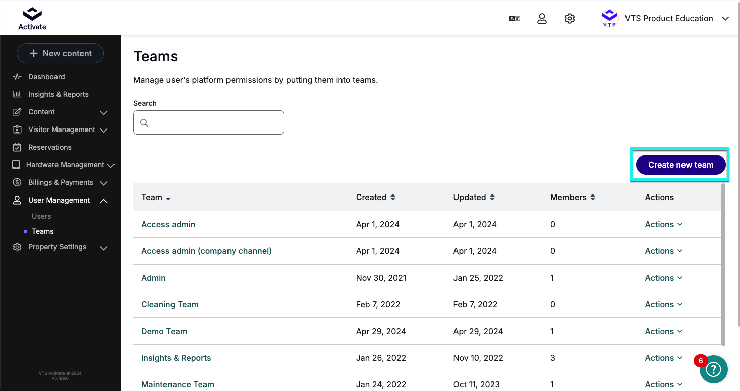Open the Demo Team link

[x=164, y=331]
